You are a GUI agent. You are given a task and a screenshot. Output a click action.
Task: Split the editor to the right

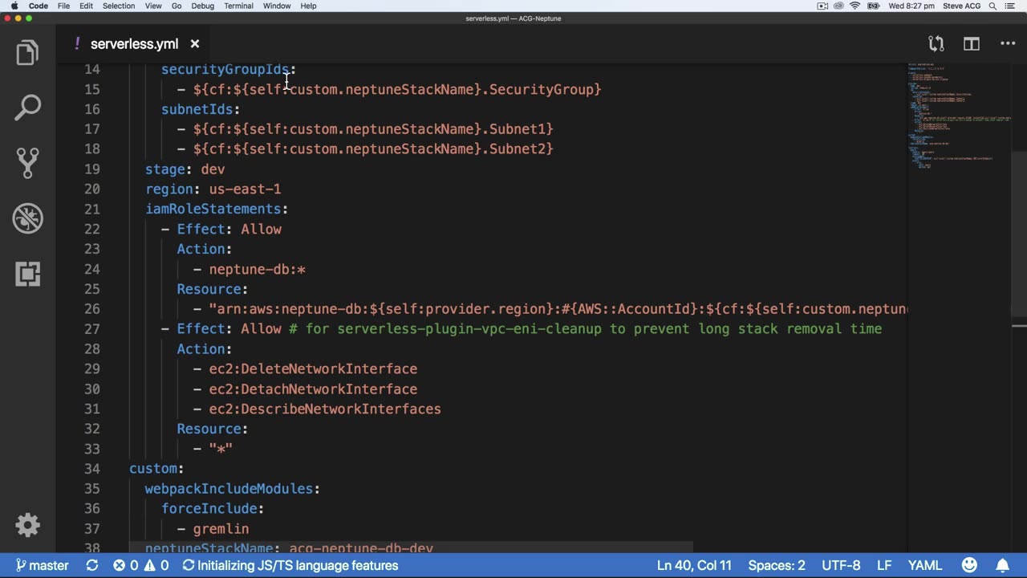pos(972,44)
